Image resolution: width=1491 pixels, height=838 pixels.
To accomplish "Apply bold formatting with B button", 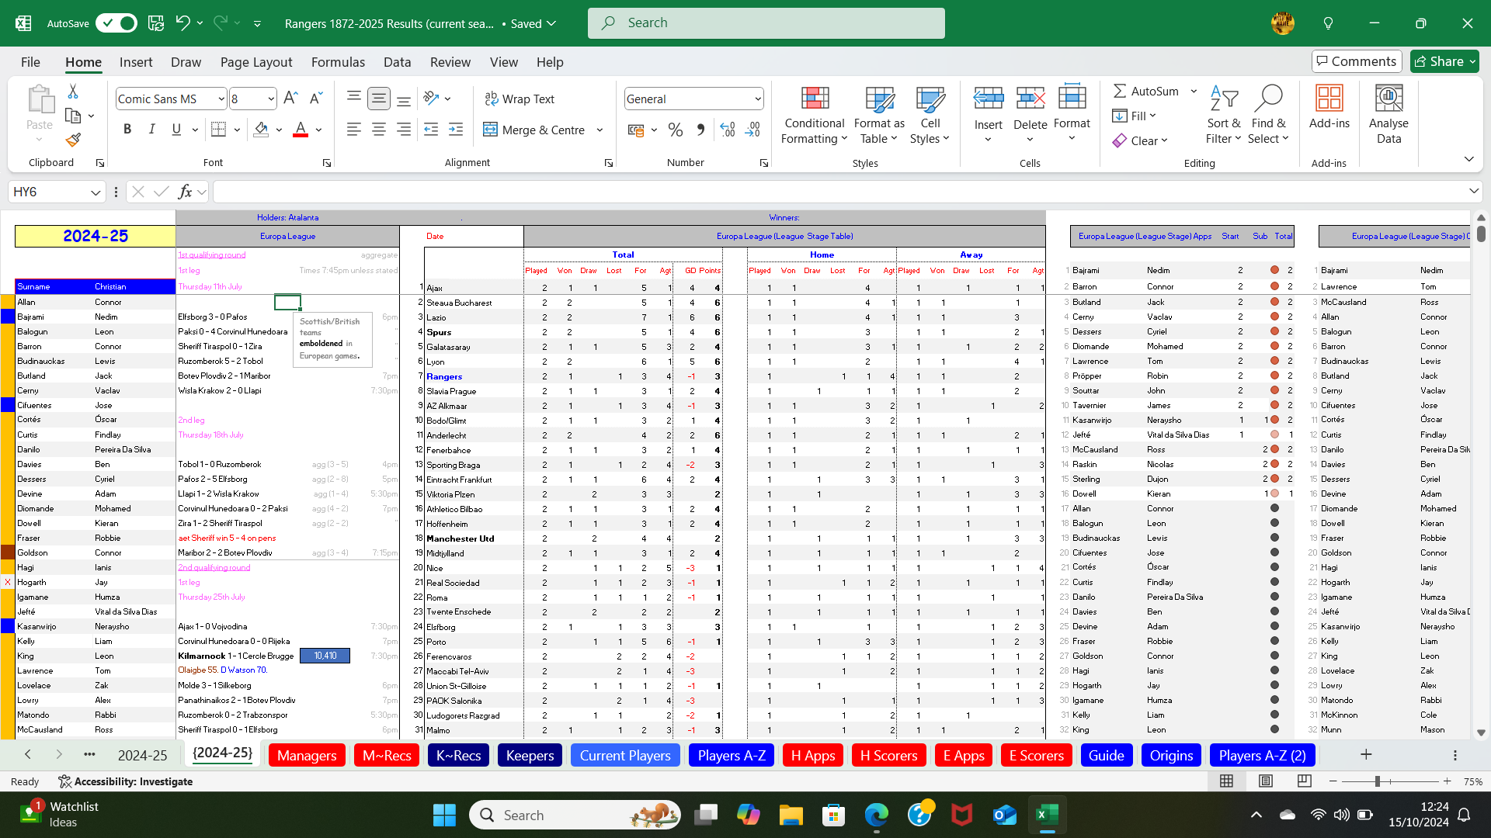I will pos(127,130).
